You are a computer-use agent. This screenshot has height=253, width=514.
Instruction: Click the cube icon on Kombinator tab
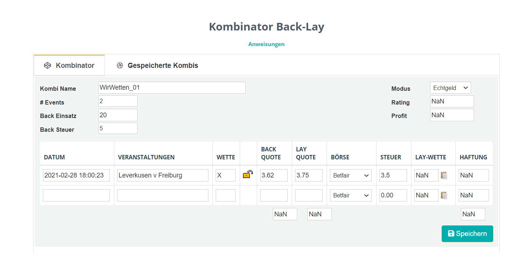pos(47,65)
